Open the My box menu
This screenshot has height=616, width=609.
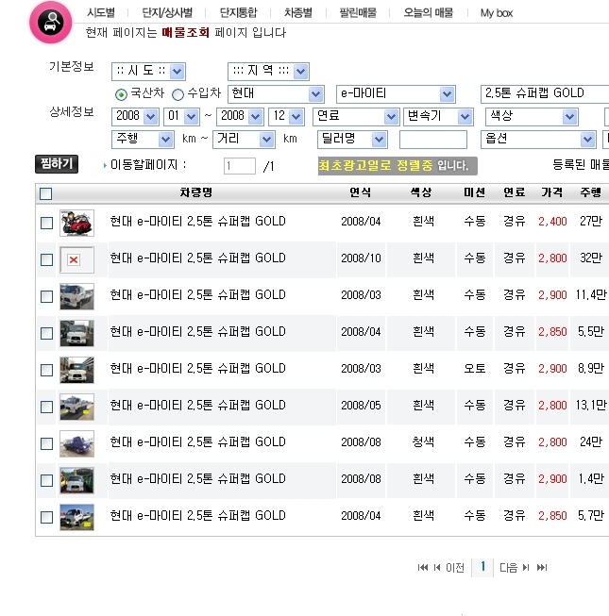coord(496,13)
